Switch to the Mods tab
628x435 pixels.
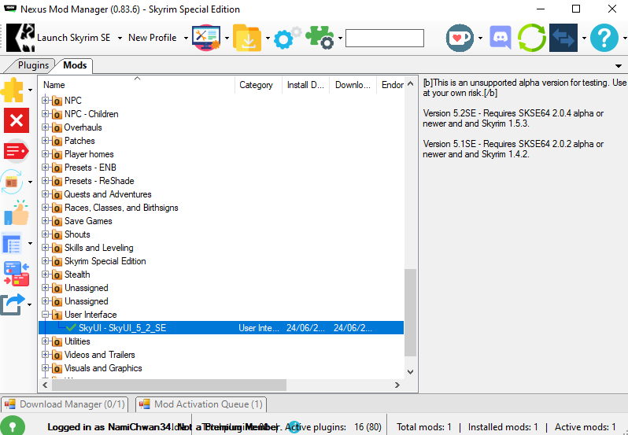click(x=75, y=65)
